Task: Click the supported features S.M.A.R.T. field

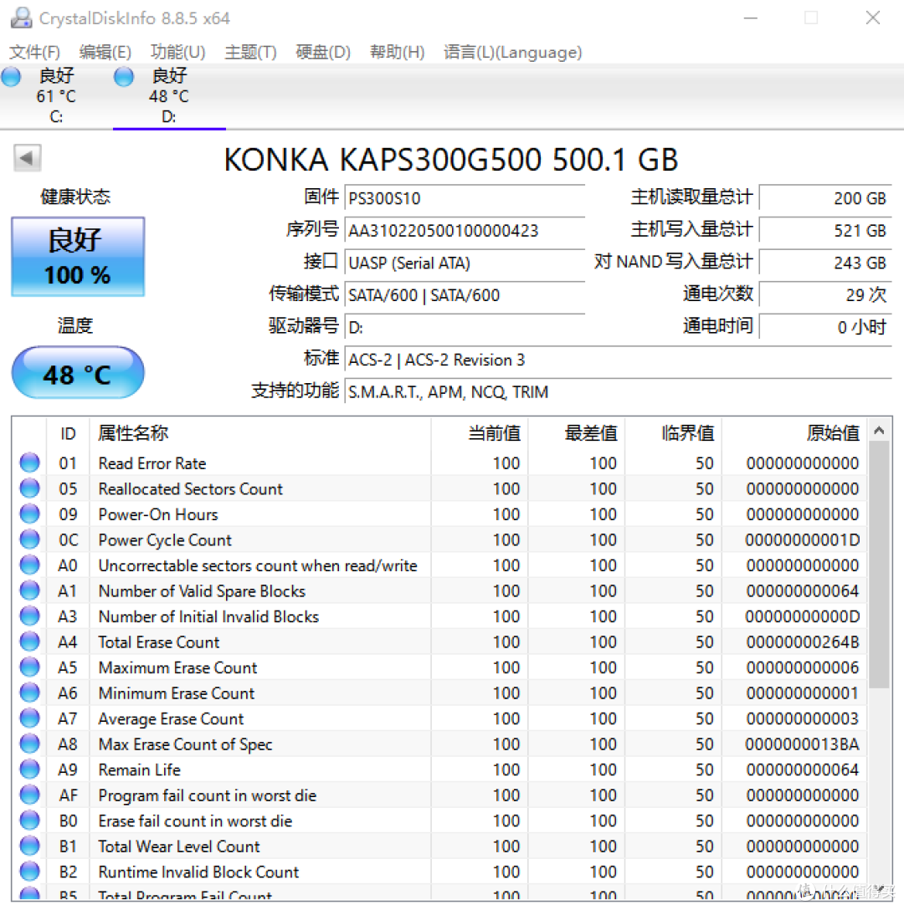Action: tap(619, 392)
